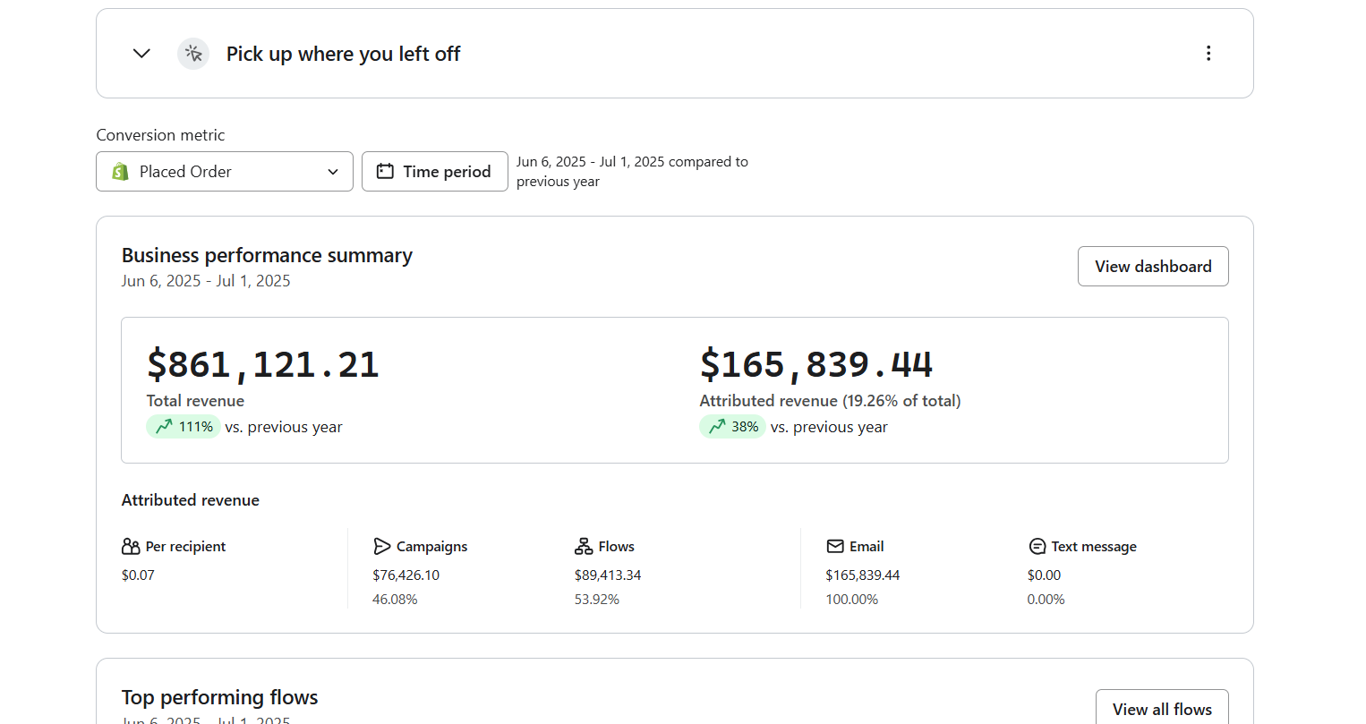Click the 111% total revenue trend badge

coord(184,427)
